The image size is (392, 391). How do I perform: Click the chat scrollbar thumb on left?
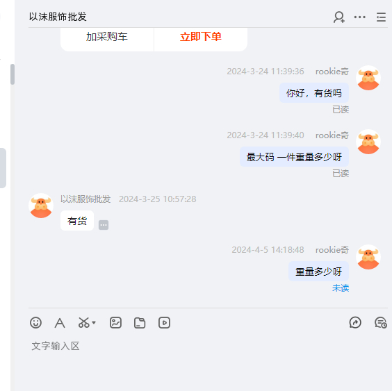[x=13, y=74]
